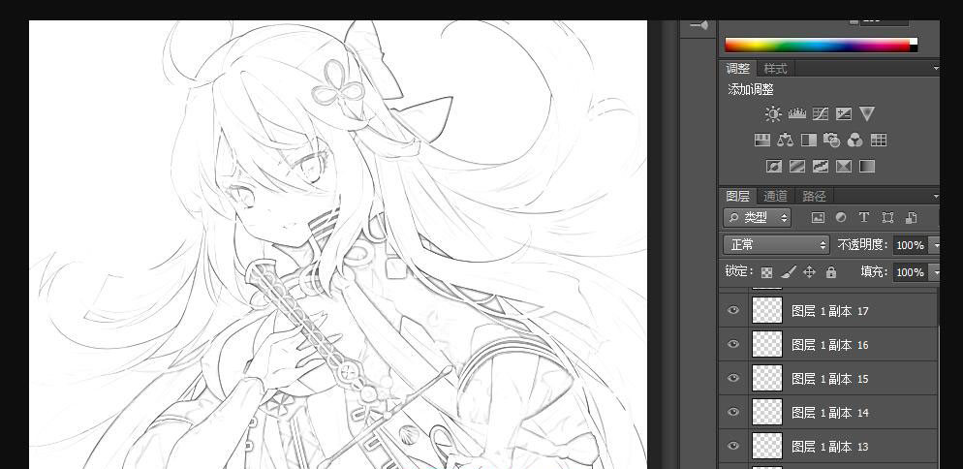Add an Invert adjustment layer
963x469 pixels.
tap(774, 166)
